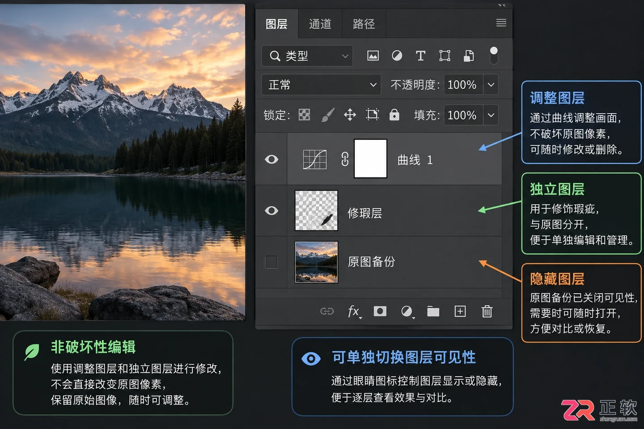Filter for type layers T icon
This screenshot has width=644, height=429.
coord(420,55)
